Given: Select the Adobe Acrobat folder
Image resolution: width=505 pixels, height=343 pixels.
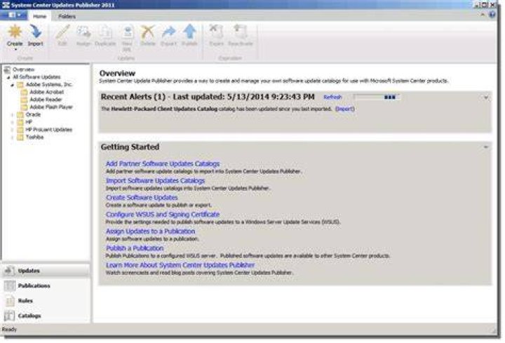Looking at the screenshot, I should [x=47, y=92].
